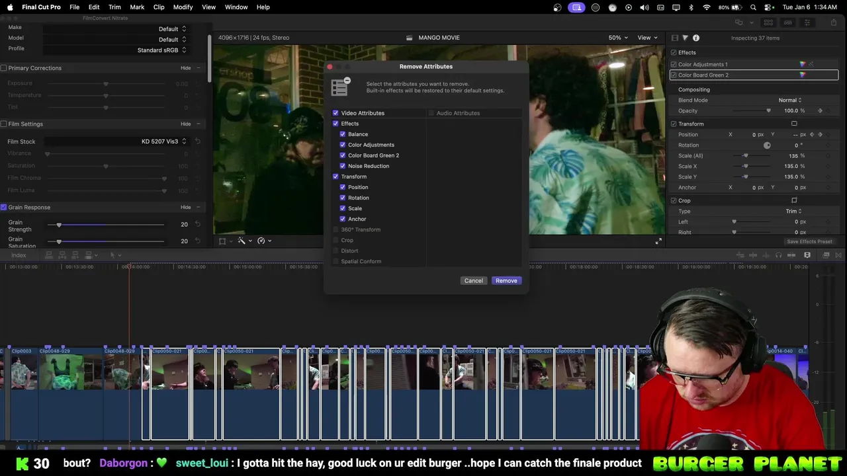Click Save Effects Preset button
The image size is (847, 476).
click(x=809, y=241)
